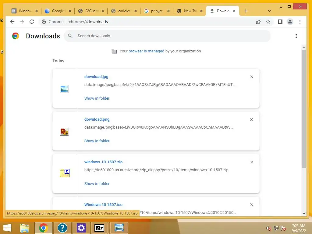The image size is (312, 234).
Task: Remove windows-10-1507.zip from the list
Action: point(251,162)
